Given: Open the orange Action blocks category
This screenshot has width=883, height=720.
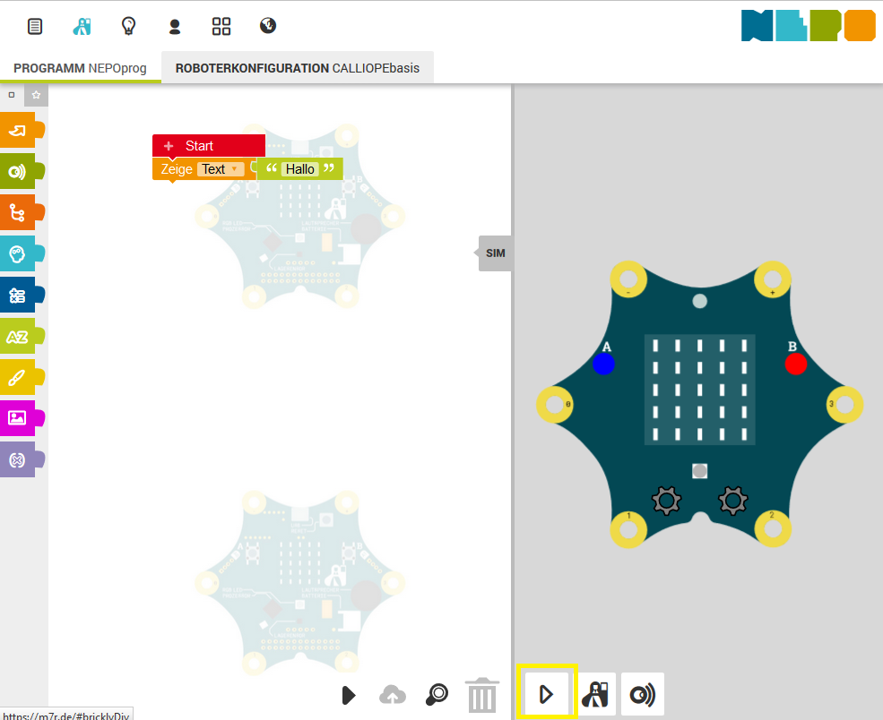Looking at the screenshot, I should click(19, 131).
